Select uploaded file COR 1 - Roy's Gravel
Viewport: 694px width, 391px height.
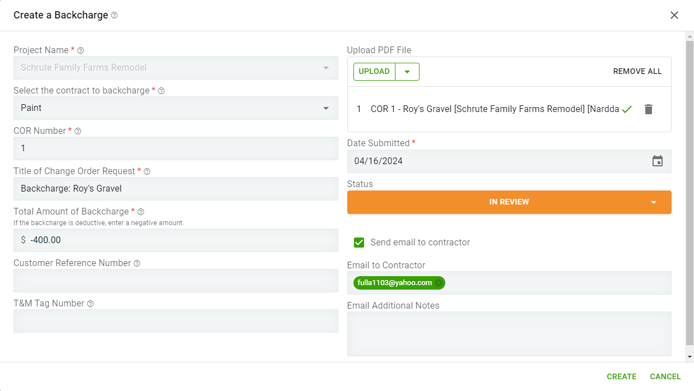click(495, 109)
